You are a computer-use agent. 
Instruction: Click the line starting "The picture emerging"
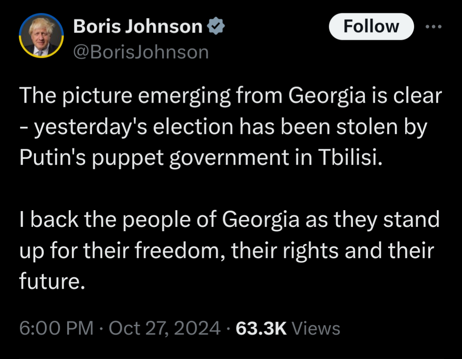tap(230, 96)
